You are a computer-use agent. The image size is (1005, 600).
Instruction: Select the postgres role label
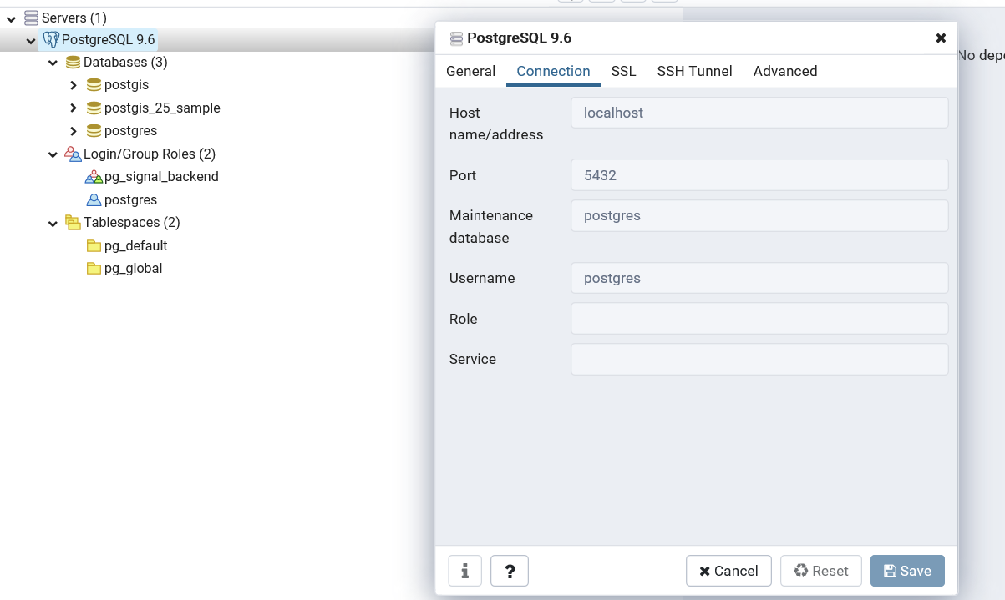130,200
